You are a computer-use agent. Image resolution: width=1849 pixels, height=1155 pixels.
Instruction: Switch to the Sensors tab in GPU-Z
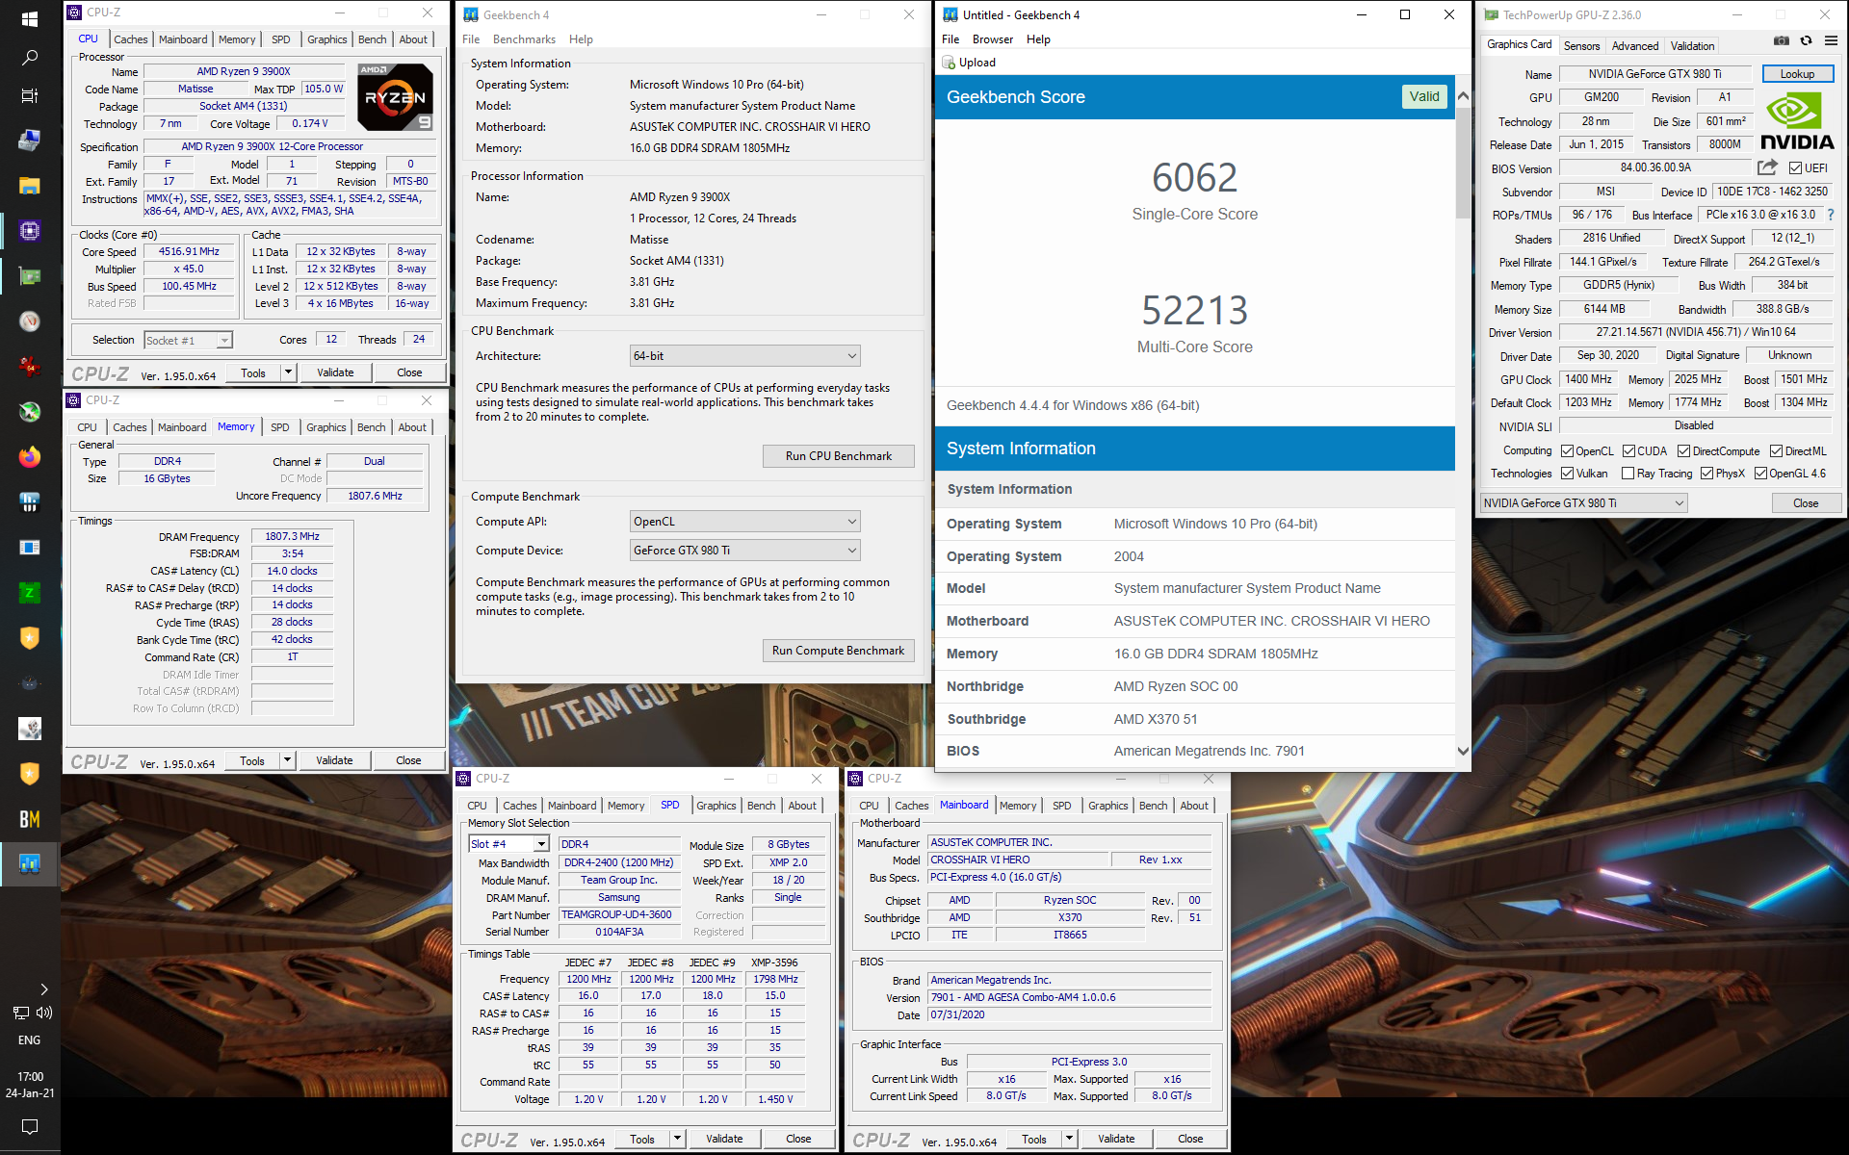point(1581,45)
